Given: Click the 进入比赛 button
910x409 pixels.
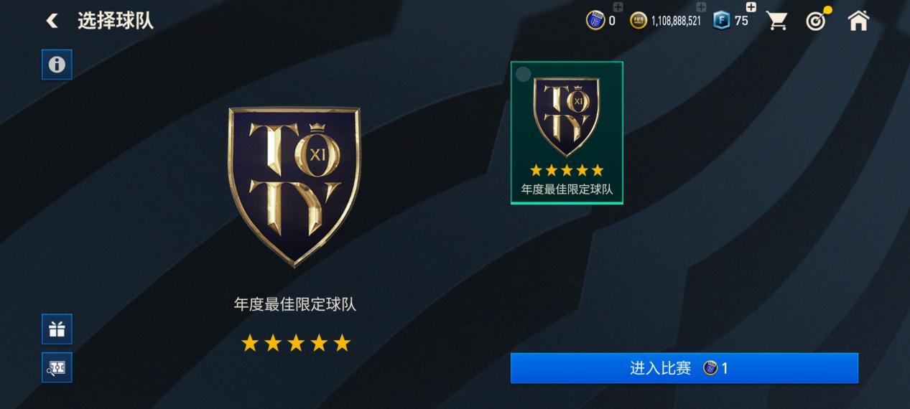Looking at the screenshot, I should 684,368.
